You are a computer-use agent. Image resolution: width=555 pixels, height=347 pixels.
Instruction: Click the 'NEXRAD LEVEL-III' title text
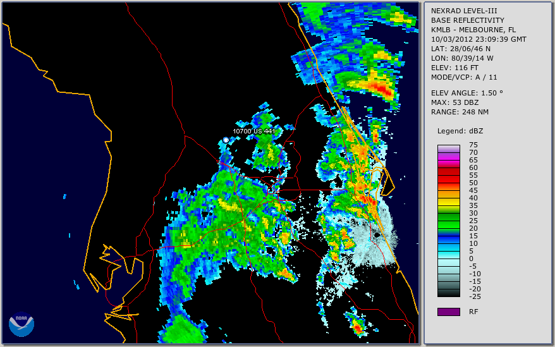pos(464,11)
